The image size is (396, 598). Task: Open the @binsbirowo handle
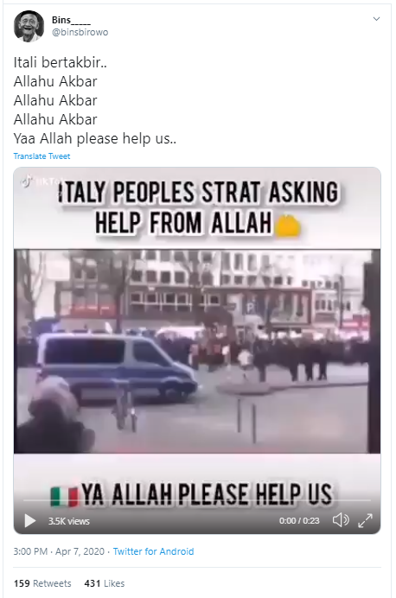click(x=80, y=32)
